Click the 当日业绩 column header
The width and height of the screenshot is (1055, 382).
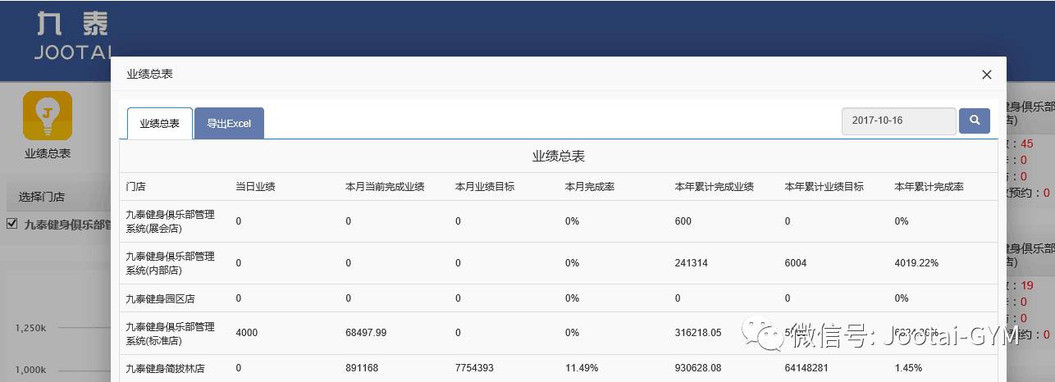point(255,187)
